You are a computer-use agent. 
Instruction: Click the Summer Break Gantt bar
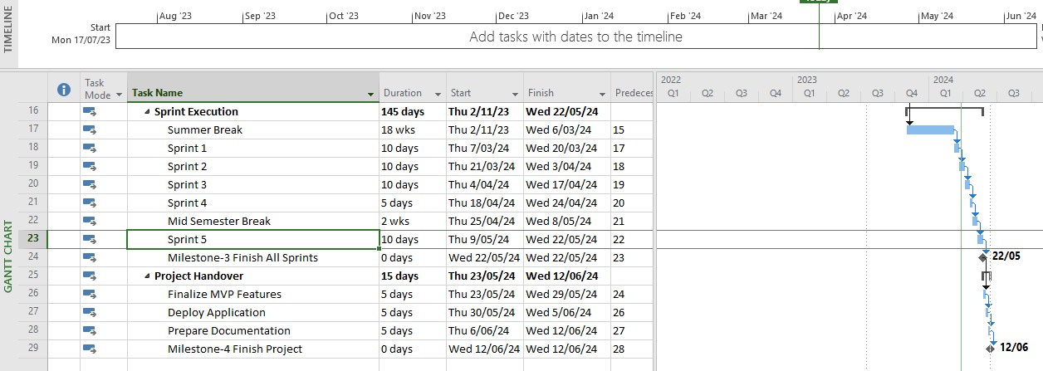[930, 129]
